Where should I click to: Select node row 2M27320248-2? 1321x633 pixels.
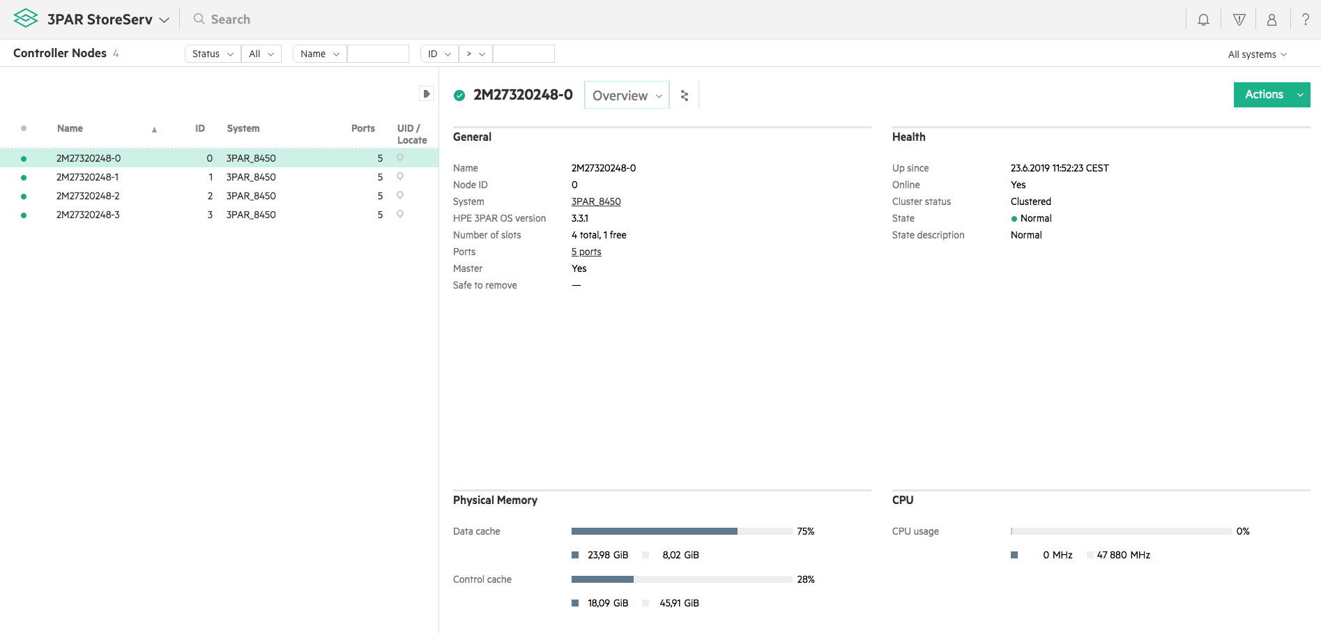pos(219,196)
